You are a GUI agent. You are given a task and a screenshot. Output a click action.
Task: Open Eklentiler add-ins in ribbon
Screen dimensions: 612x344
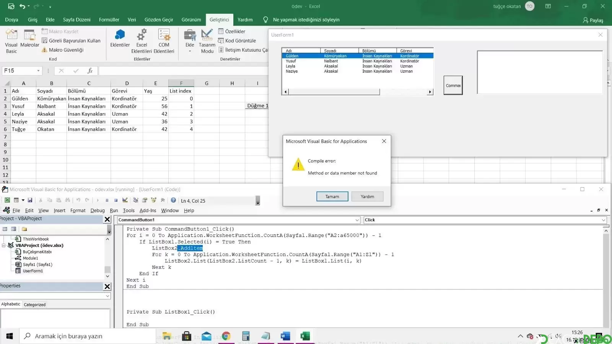pos(120,38)
